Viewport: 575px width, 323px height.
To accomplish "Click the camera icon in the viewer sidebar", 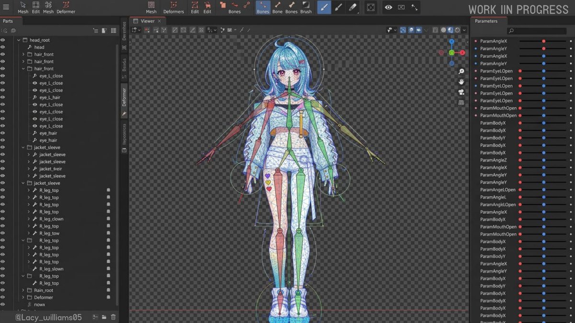I will point(461,92).
